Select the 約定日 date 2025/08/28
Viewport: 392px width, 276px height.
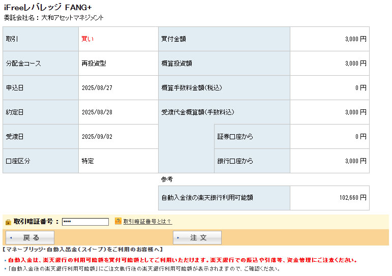pyautogui.click(x=97, y=112)
